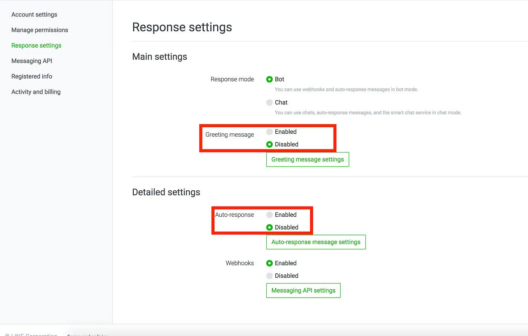
Task: Open Messaging API settings button
Action: [303, 290]
